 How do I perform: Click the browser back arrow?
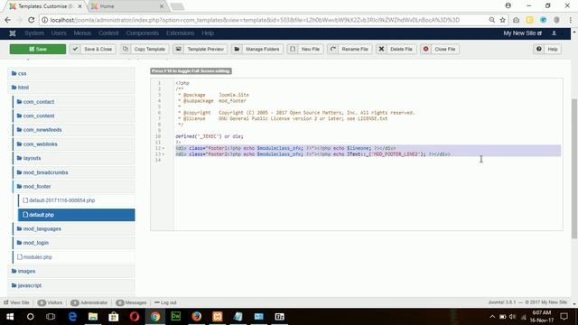(8, 20)
